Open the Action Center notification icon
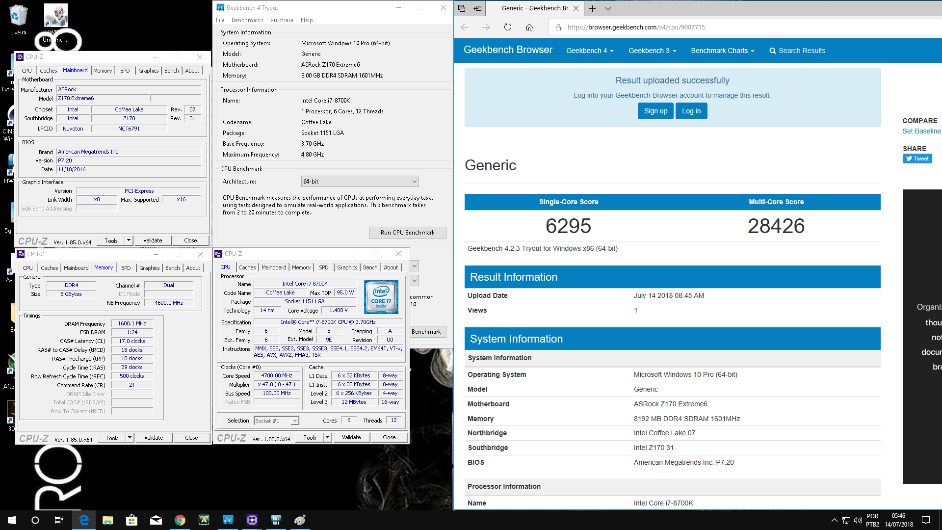Viewport: 942px width, 530px height. pyautogui.click(x=926, y=520)
